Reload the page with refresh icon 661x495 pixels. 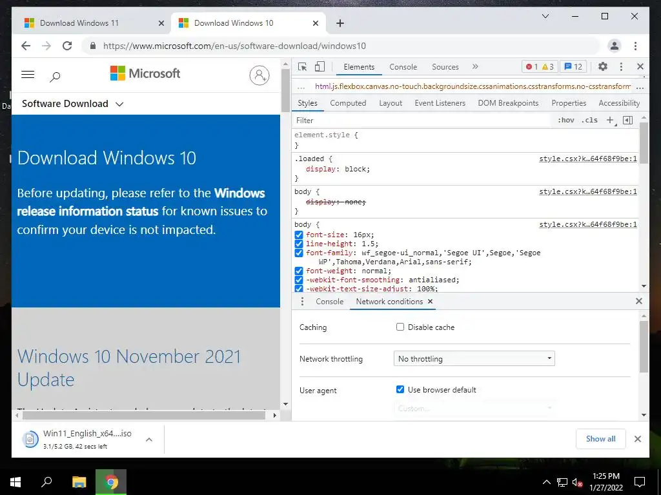coord(67,46)
